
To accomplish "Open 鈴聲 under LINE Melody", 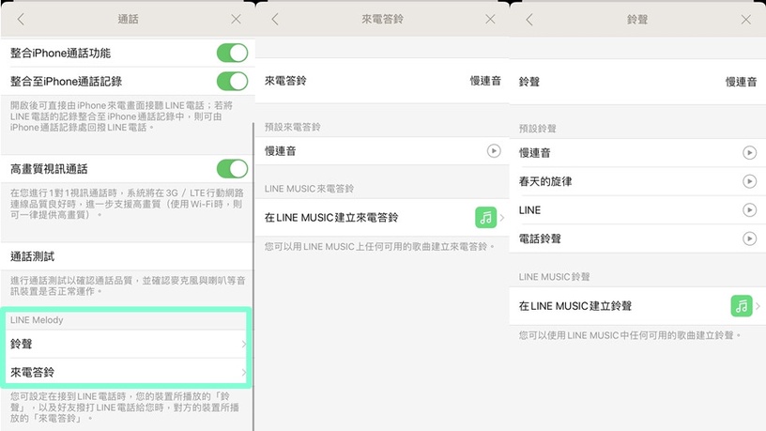I will pyautogui.click(x=127, y=344).
